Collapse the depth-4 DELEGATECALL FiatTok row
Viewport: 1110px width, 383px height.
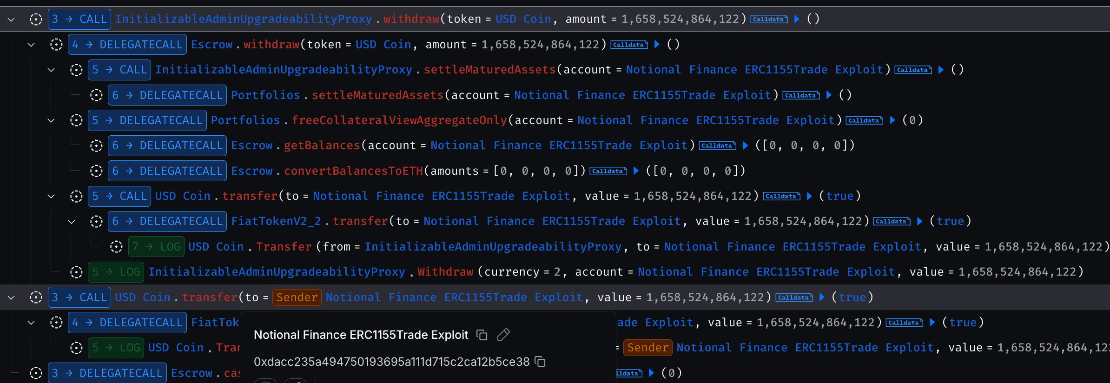(x=31, y=323)
